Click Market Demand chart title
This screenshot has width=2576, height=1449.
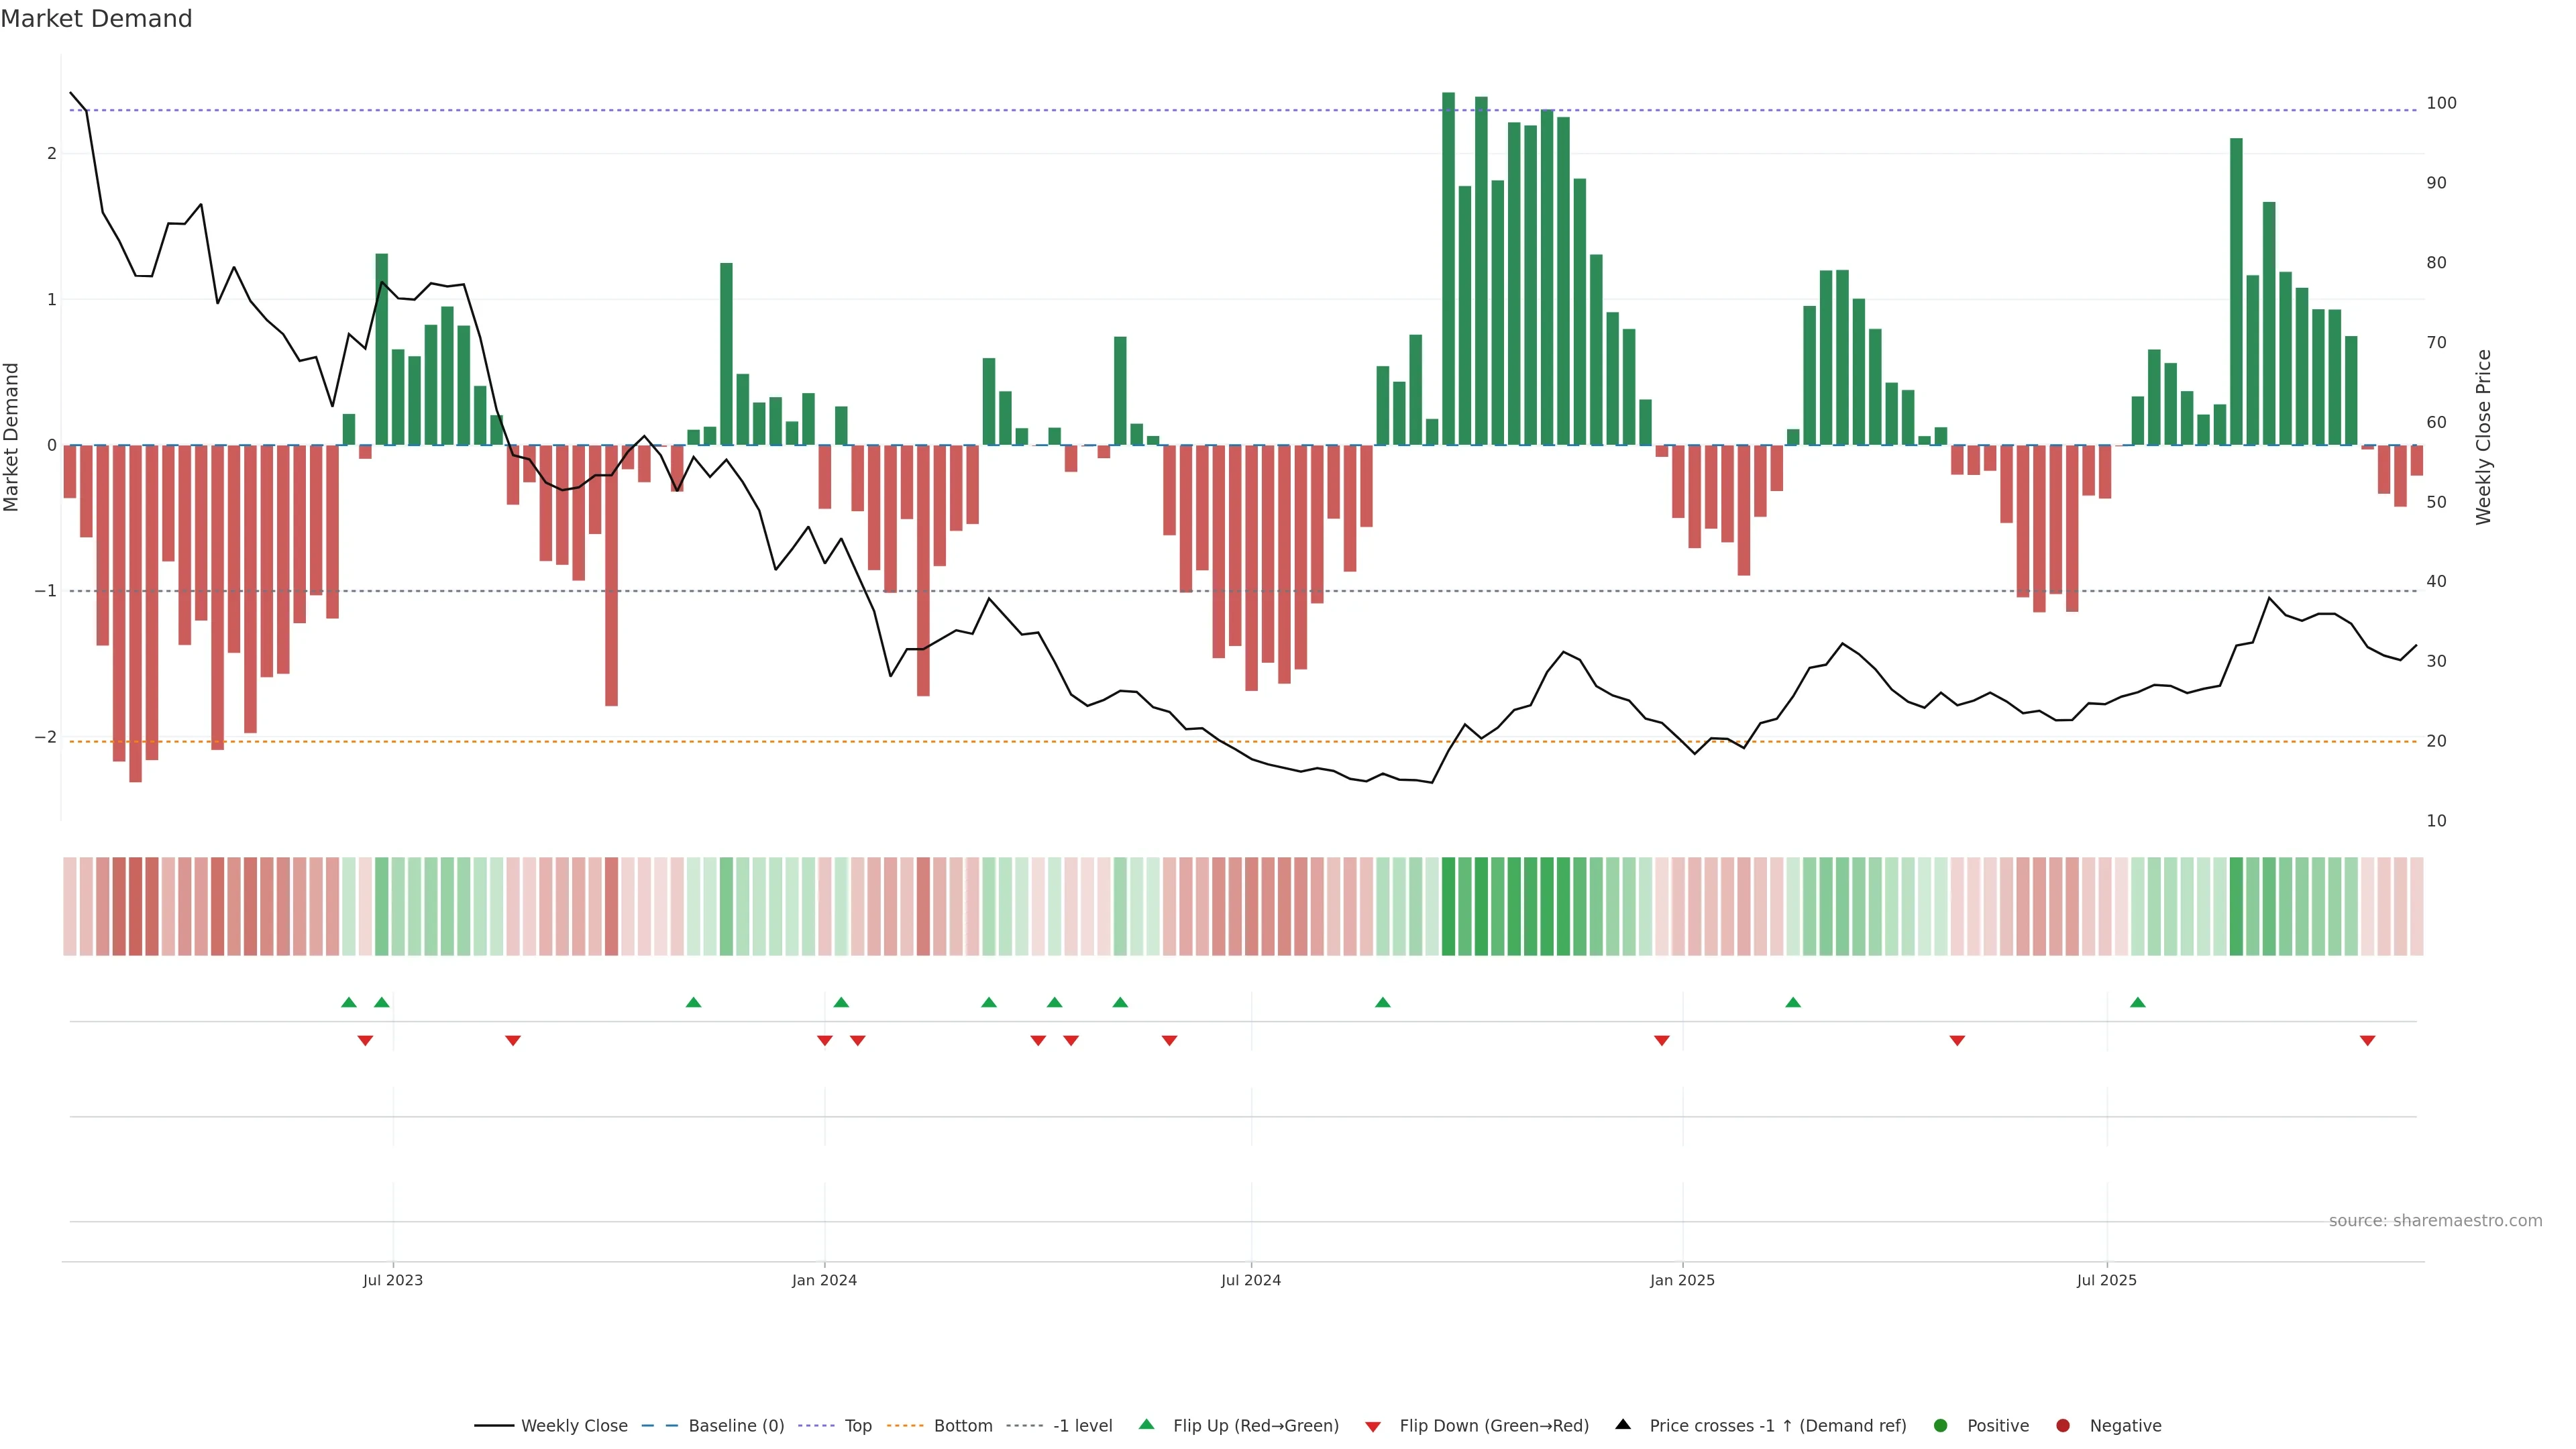[96, 19]
